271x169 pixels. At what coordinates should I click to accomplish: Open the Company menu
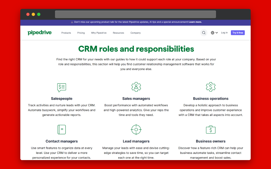pos(135,33)
